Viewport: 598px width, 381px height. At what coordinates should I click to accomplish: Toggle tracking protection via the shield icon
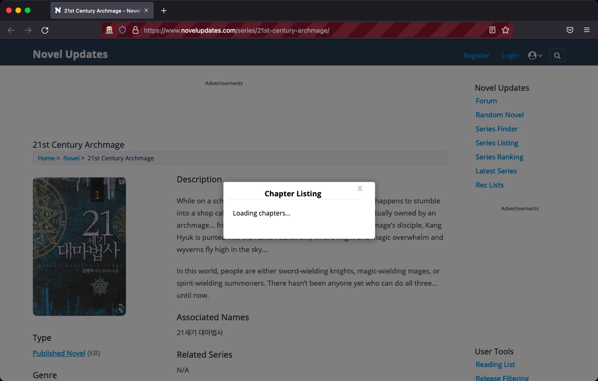[122, 30]
